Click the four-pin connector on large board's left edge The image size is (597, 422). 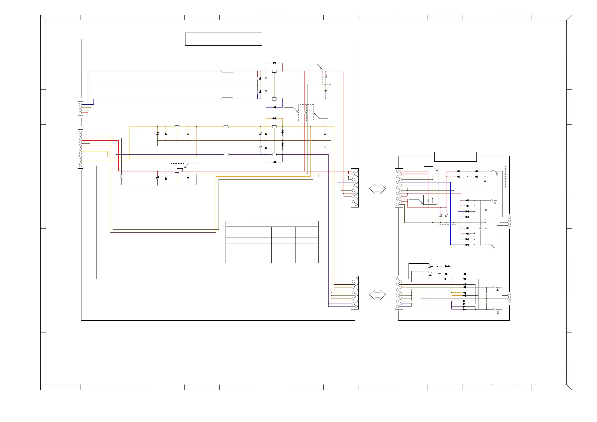pos(80,109)
